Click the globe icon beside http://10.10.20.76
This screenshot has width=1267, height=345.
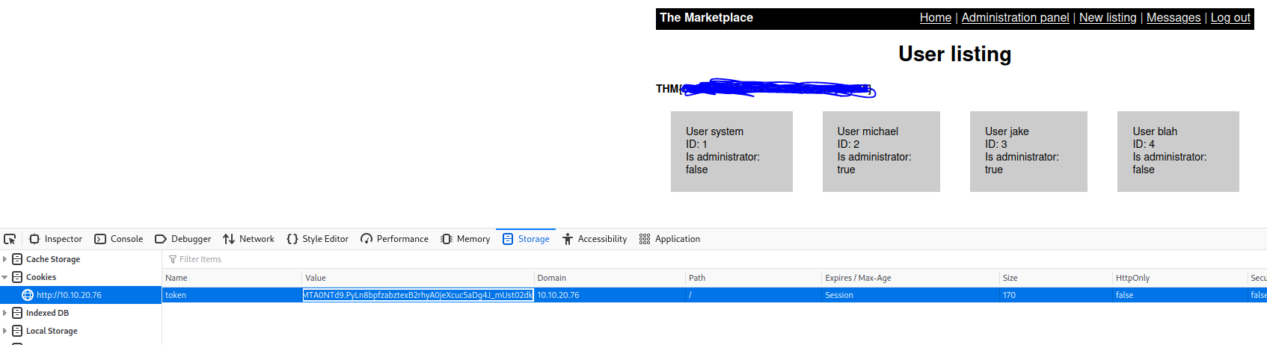pyautogui.click(x=28, y=295)
